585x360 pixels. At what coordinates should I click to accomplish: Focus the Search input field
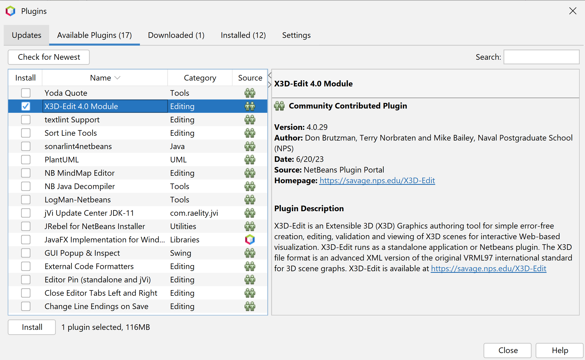[541, 57]
